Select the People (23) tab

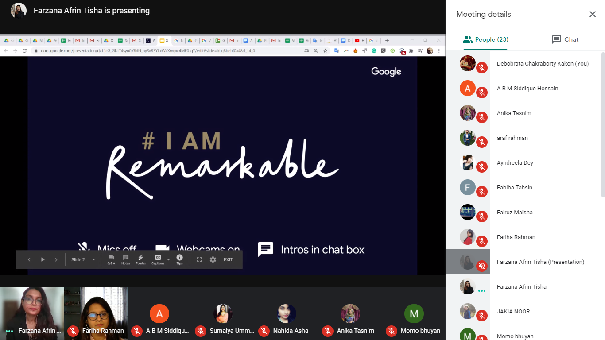click(485, 39)
